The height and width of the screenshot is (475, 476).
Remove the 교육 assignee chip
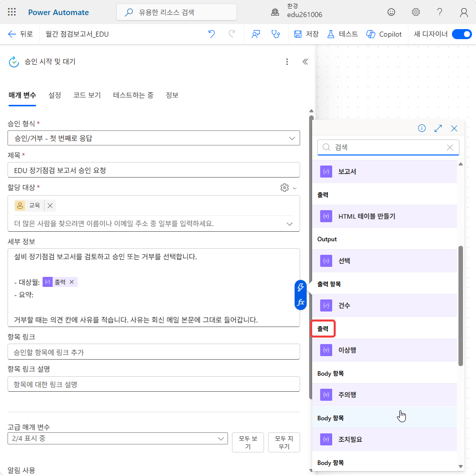coord(50,206)
